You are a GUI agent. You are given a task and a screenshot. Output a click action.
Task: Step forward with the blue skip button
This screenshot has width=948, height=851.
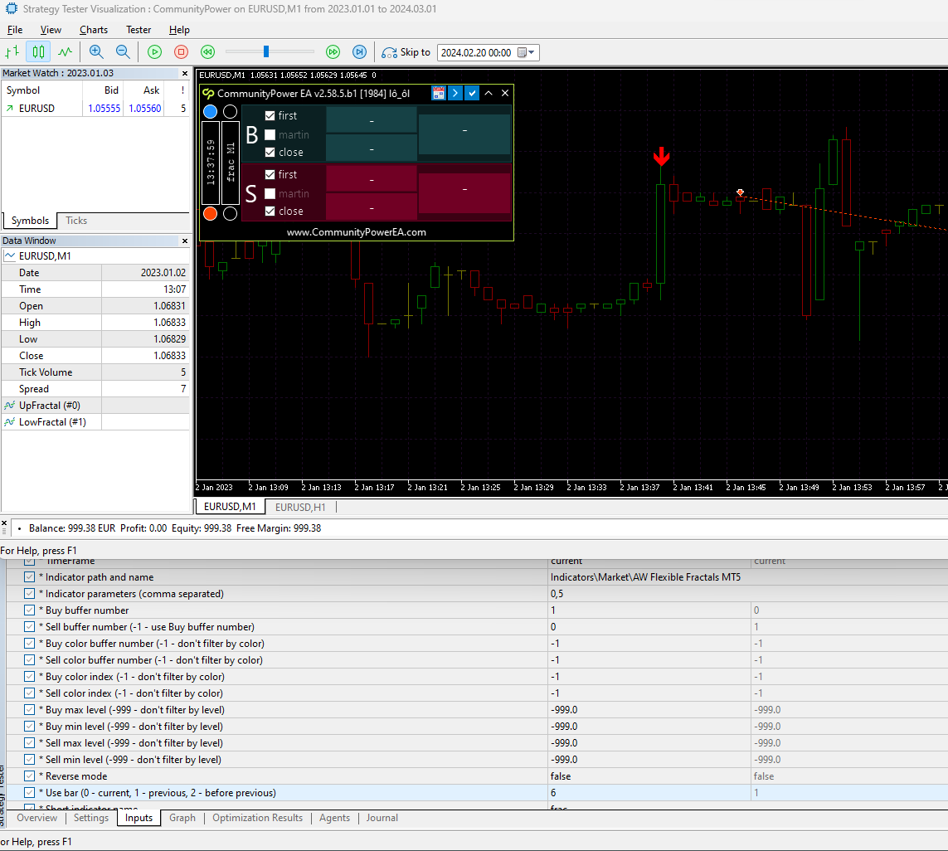pos(360,52)
